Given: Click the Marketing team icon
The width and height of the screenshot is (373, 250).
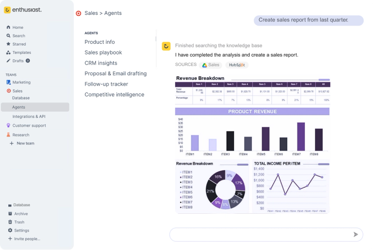Looking at the screenshot, I should 8,82.
